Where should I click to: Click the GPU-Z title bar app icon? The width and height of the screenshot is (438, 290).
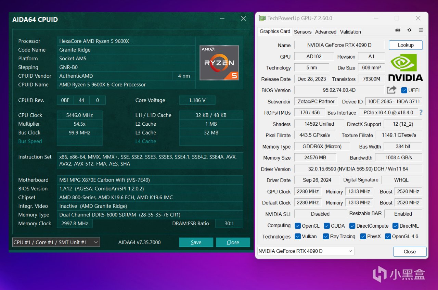pos(262,18)
